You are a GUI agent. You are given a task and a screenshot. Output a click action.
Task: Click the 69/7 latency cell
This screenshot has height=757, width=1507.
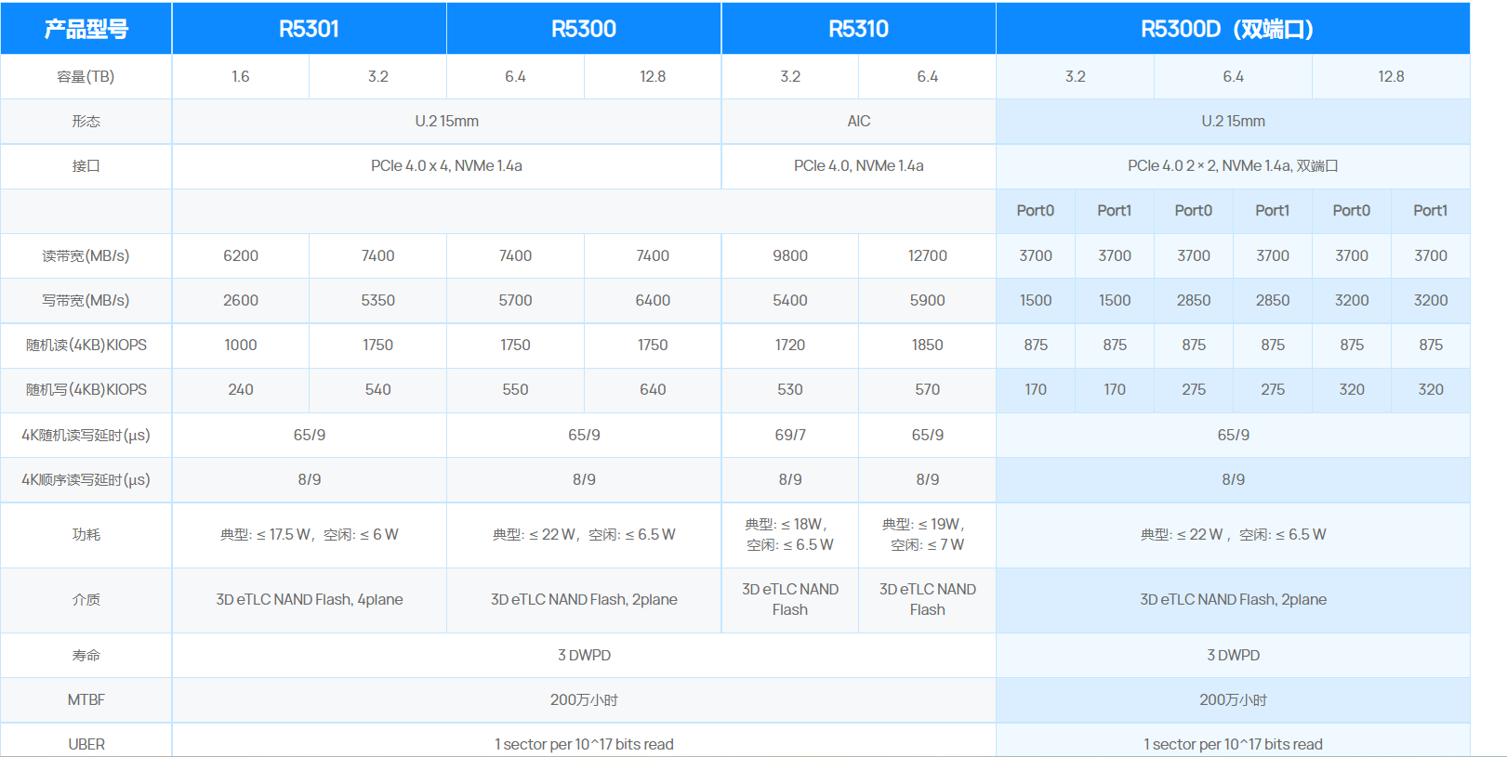click(x=789, y=435)
